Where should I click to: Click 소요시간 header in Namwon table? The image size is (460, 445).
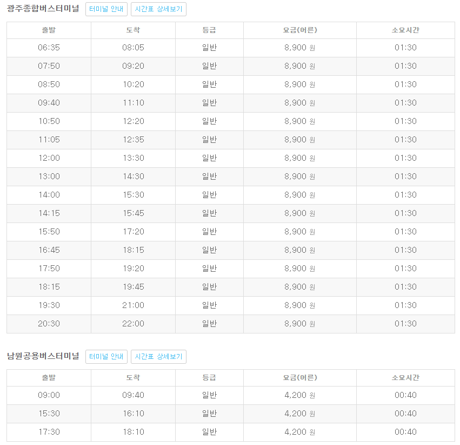(405, 378)
